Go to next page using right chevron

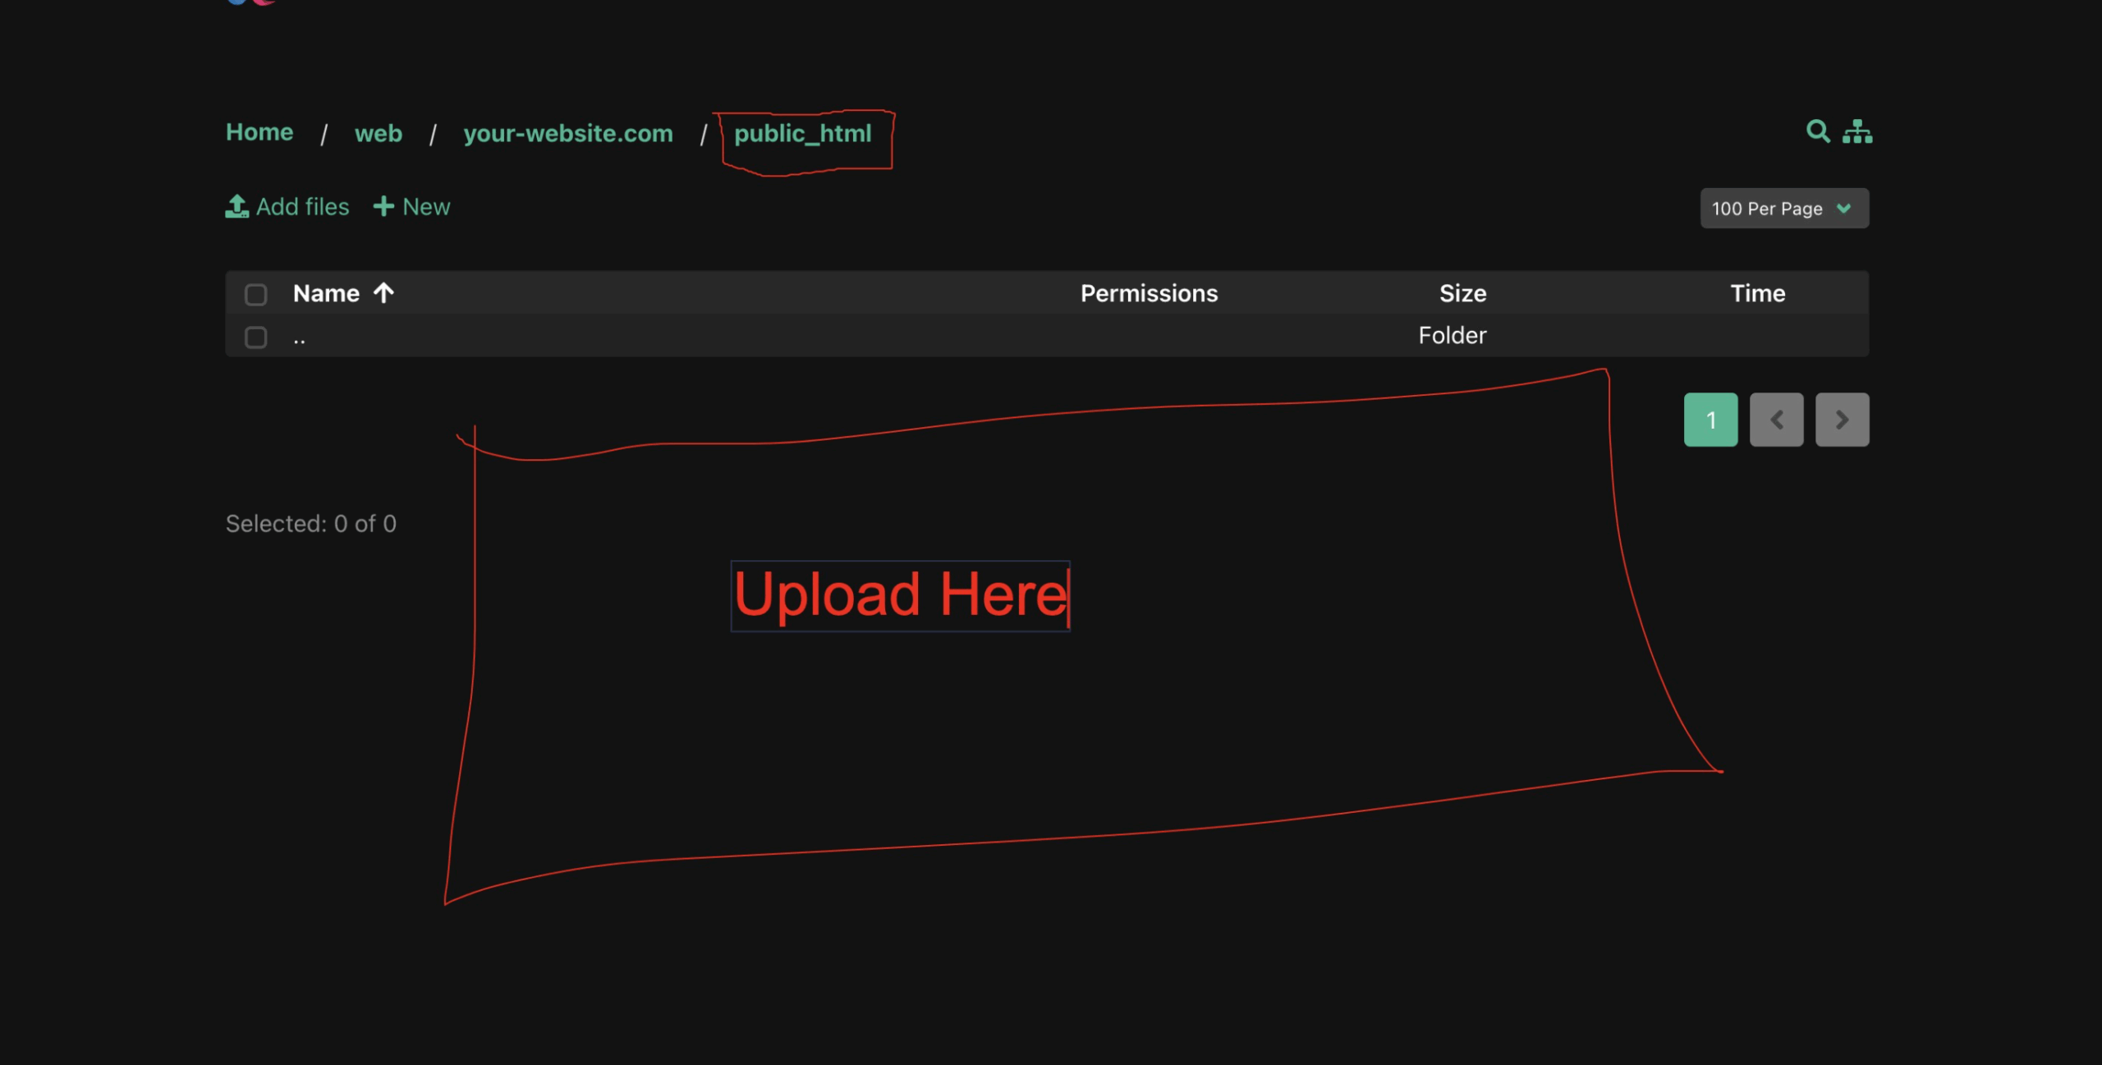(1842, 420)
